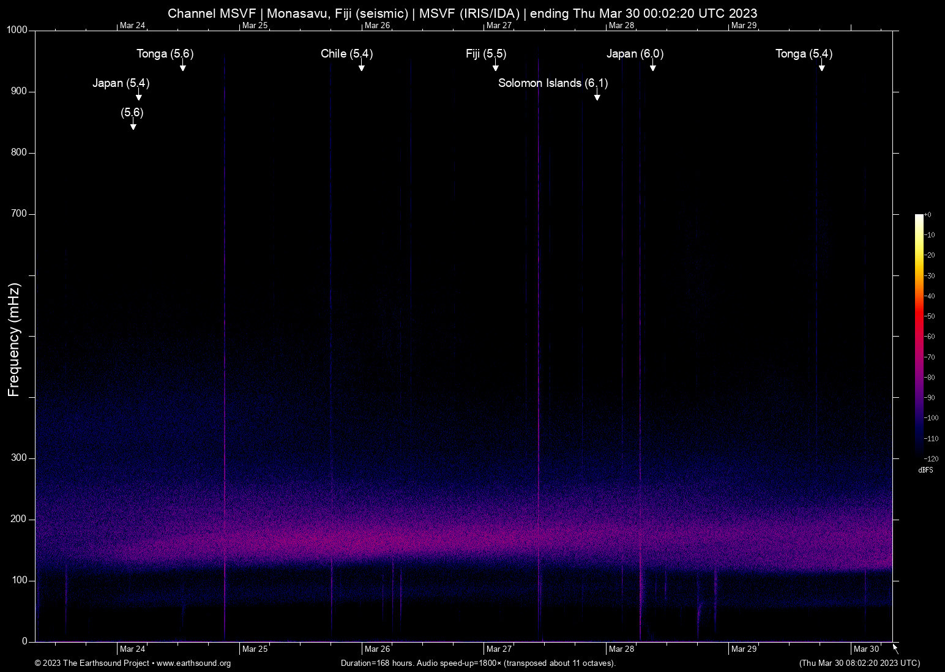The image size is (945, 672).
Task: Select the Japan (5.4) earthquake label
Action: click(121, 83)
